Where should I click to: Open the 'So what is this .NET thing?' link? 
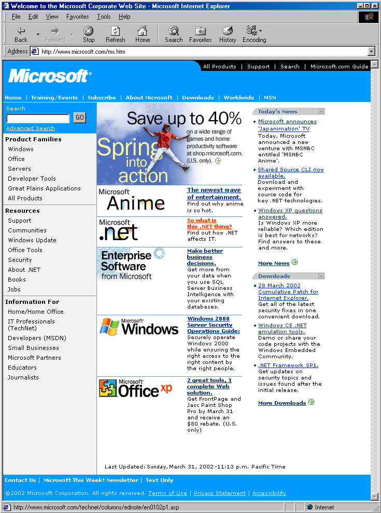[x=209, y=224]
